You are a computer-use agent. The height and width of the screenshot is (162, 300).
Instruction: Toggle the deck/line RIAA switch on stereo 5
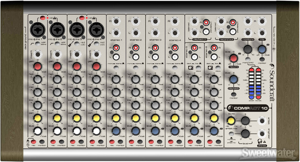click(x=198, y=67)
